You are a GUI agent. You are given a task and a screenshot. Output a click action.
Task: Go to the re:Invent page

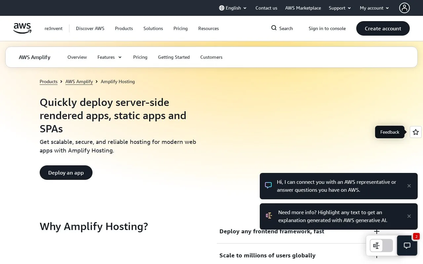(x=54, y=28)
